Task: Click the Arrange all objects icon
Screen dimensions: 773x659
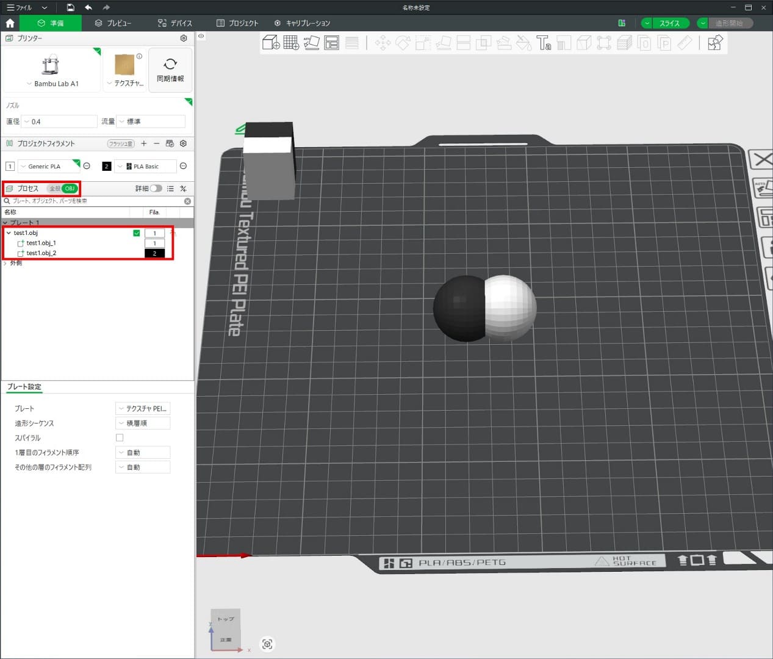Action: [332, 43]
